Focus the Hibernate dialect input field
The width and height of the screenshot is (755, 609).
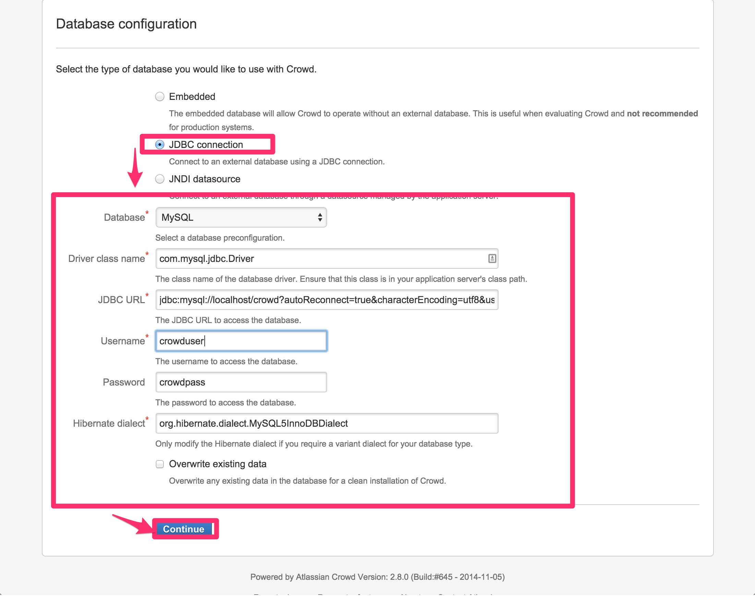pos(327,423)
